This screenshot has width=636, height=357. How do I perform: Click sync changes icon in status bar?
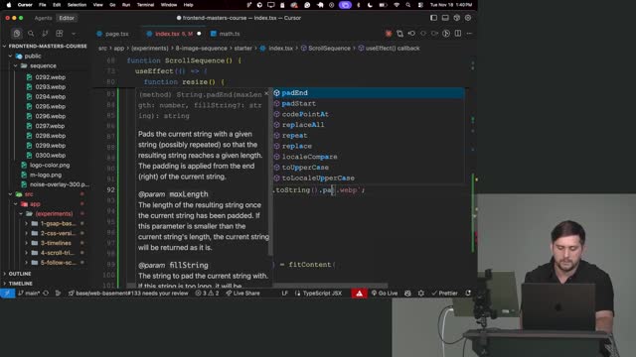(46, 294)
